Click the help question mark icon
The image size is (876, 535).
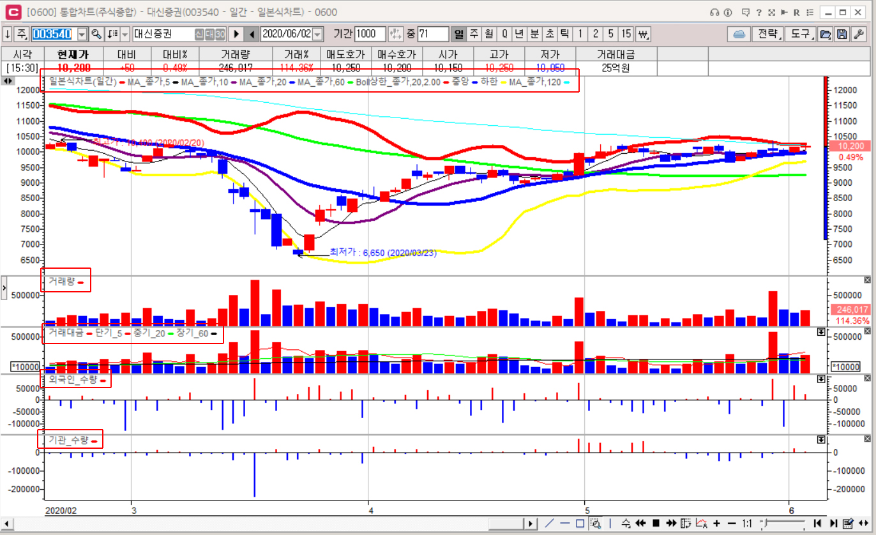(x=759, y=12)
